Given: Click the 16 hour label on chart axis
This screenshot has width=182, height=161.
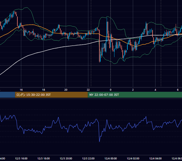Looking at the screenshot, I should pyautogui.click(x=21, y=90).
